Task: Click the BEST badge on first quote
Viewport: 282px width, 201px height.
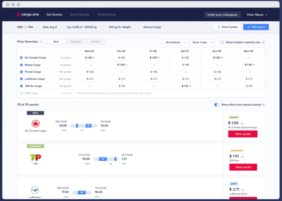Action: pos(35,113)
